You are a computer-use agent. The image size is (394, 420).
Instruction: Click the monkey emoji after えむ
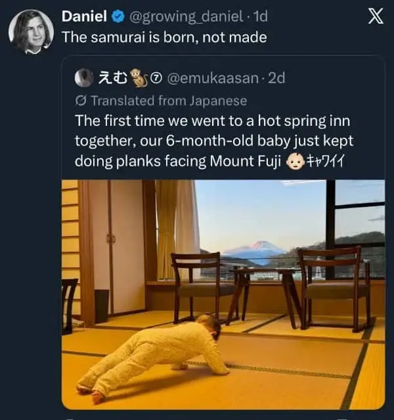coord(137,78)
